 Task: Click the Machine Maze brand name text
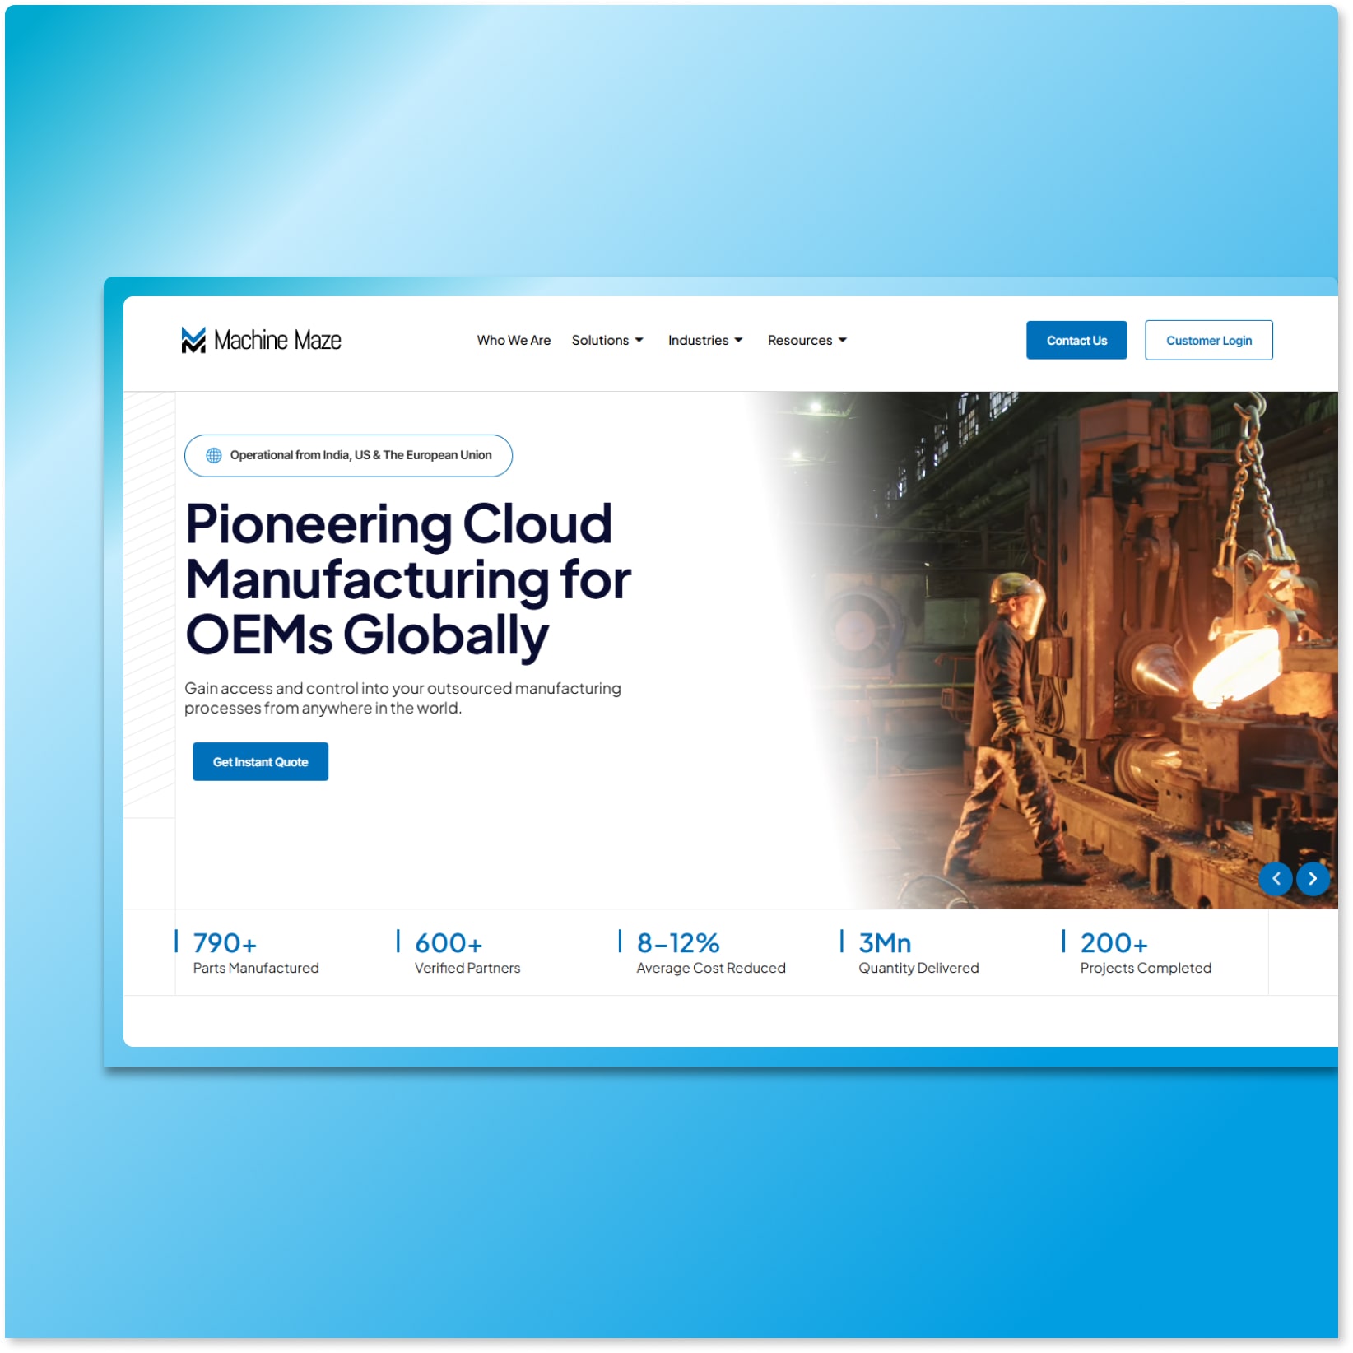[277, 340]
